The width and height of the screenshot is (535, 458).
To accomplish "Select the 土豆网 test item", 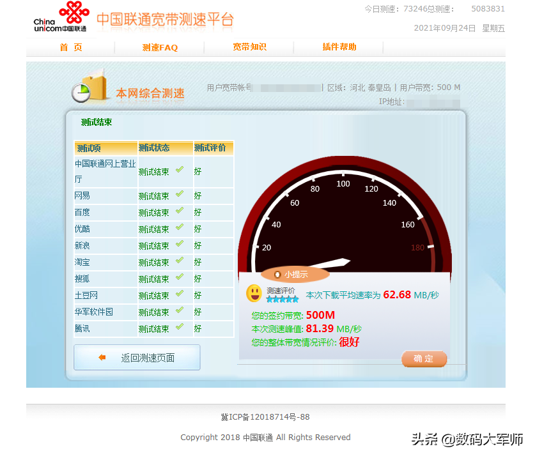I will [x=86, y=295].
